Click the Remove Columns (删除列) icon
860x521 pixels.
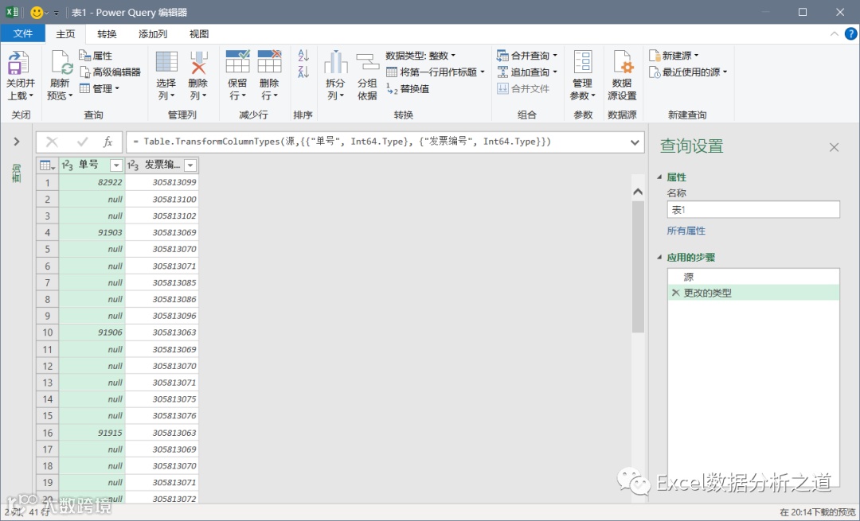tap(198, 62)
